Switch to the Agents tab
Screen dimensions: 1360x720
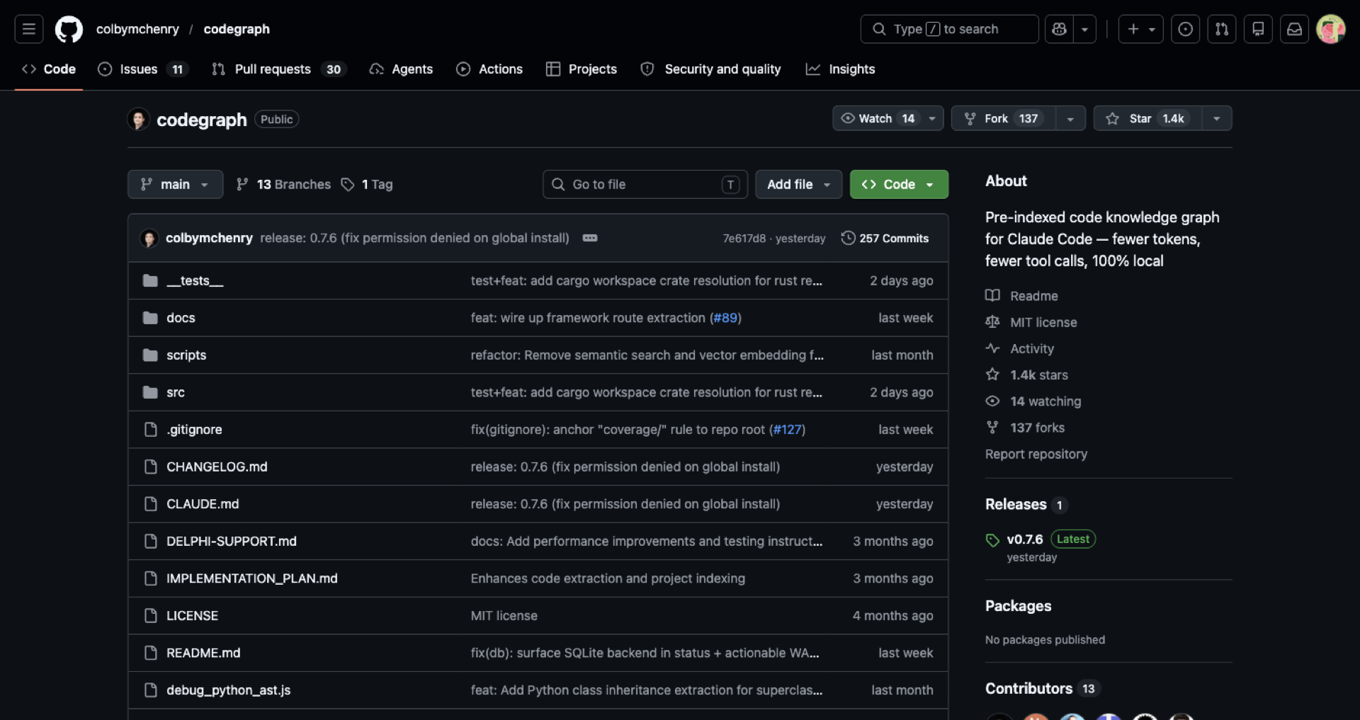point(401,69)
